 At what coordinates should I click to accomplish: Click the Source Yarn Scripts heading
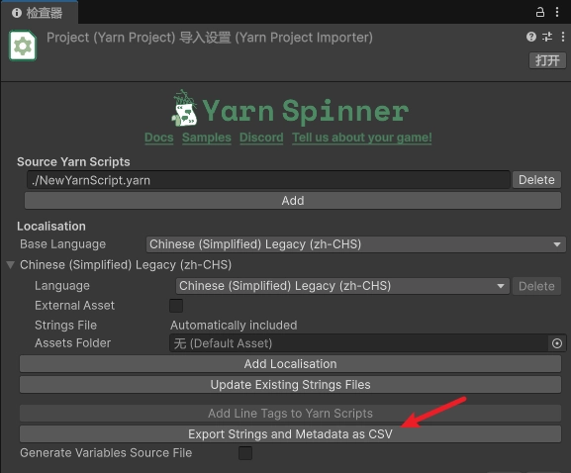(x=73, y=161)
